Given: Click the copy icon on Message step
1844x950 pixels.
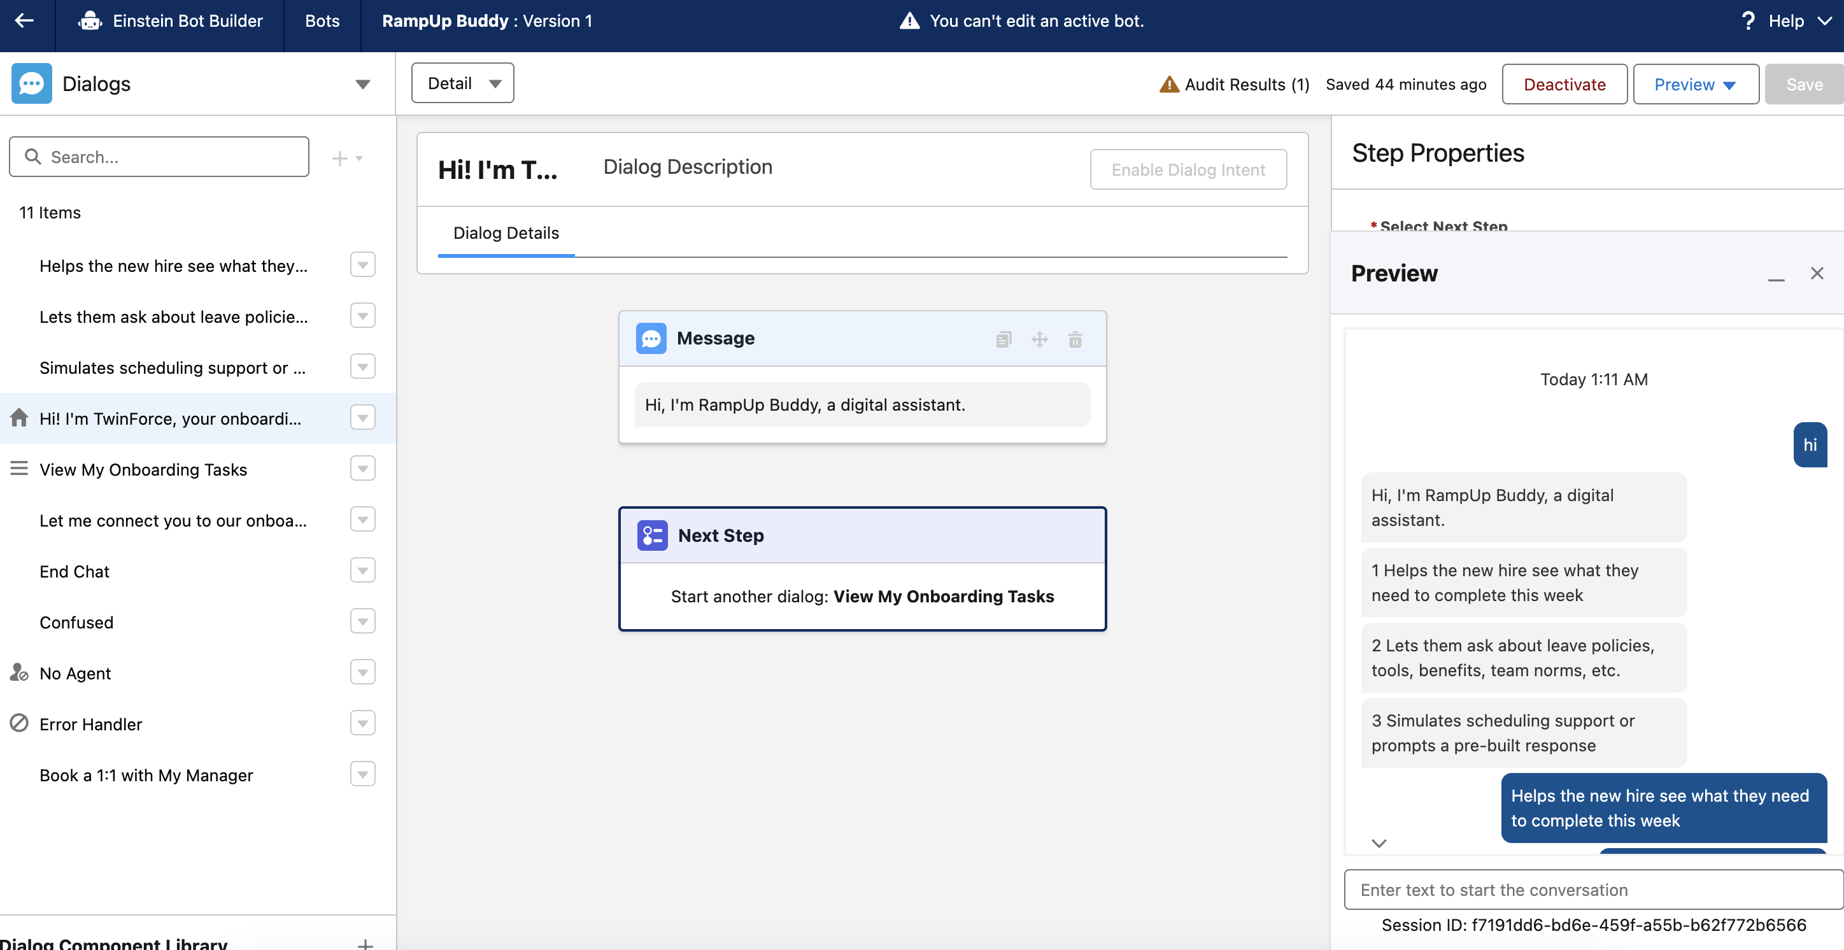Looking at the screenshot, I should pos(1003,339).
